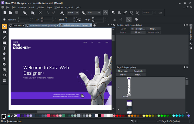Select the Fill tool bucket icon

tap(4, 54)
